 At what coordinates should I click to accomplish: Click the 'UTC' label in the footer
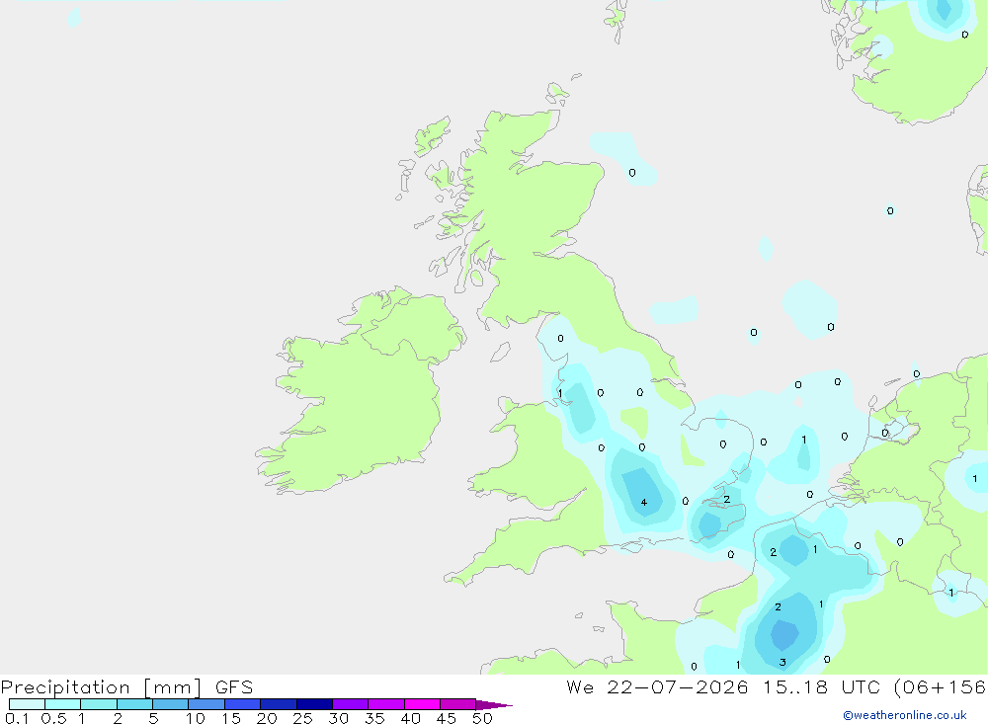coord(861,686)
